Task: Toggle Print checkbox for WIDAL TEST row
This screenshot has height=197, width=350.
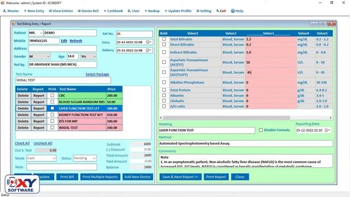Action: click(52, 128)
